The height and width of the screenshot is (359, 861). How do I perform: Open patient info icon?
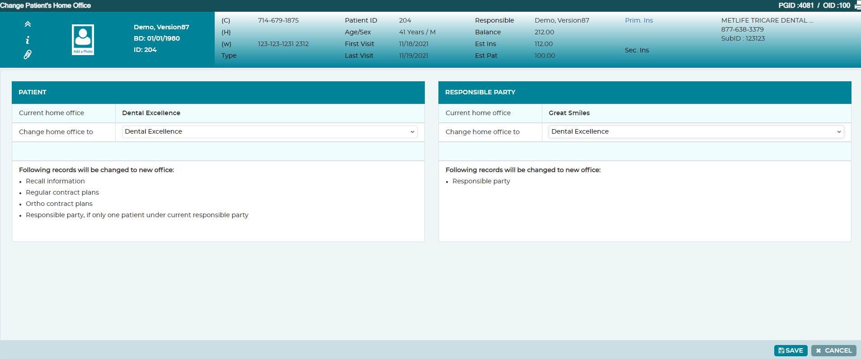click(x=28, y=40)
